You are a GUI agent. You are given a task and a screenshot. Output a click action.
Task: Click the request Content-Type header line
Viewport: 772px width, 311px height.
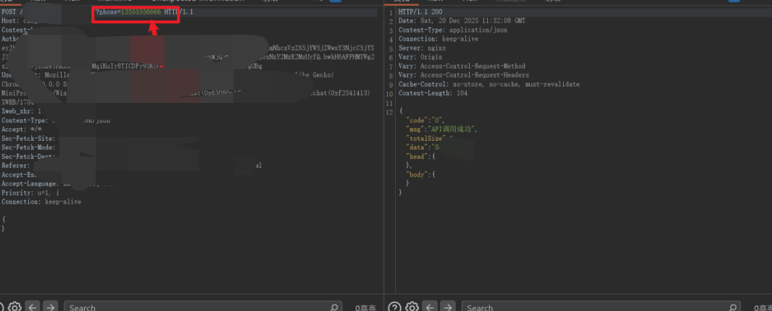click(x=56, y=120)
